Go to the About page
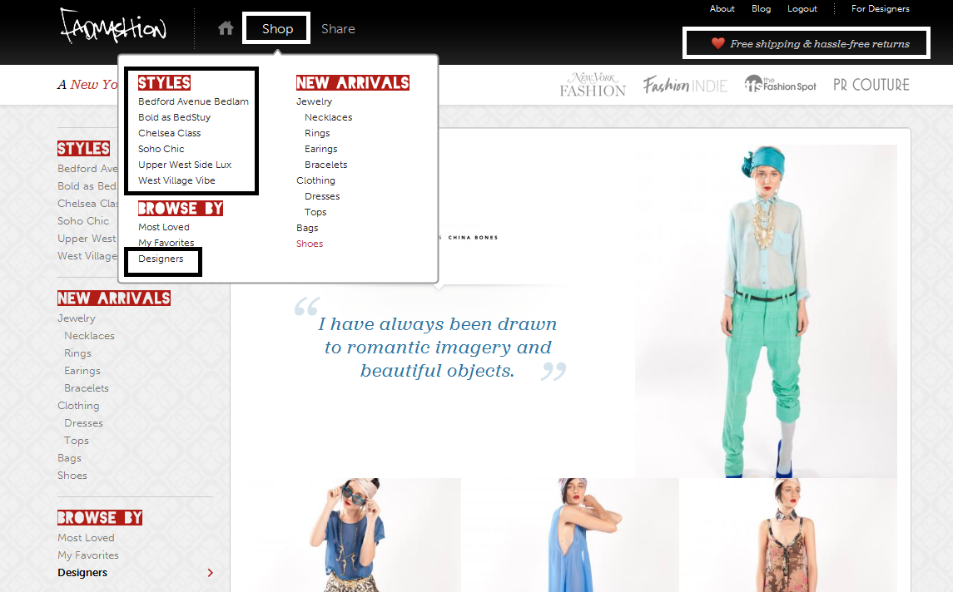This screenshot has height=592, width=953. [x=722, y=8]
